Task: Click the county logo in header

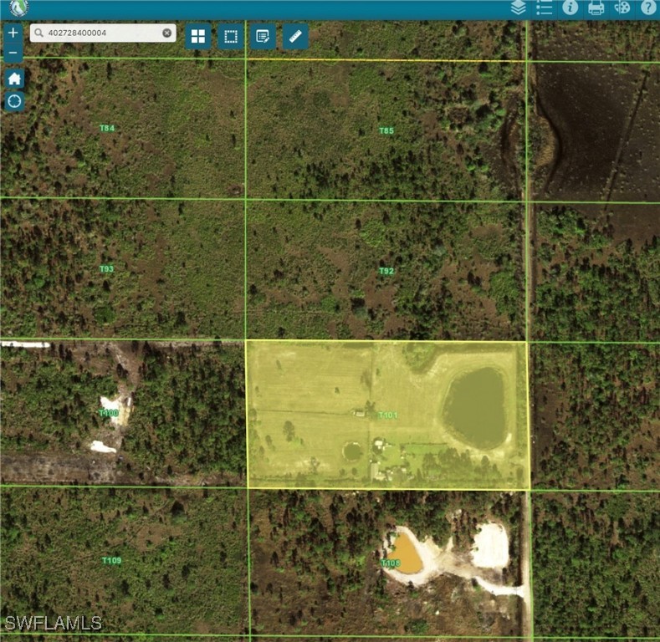Action: pyautogui.click(x=17, y=8)
